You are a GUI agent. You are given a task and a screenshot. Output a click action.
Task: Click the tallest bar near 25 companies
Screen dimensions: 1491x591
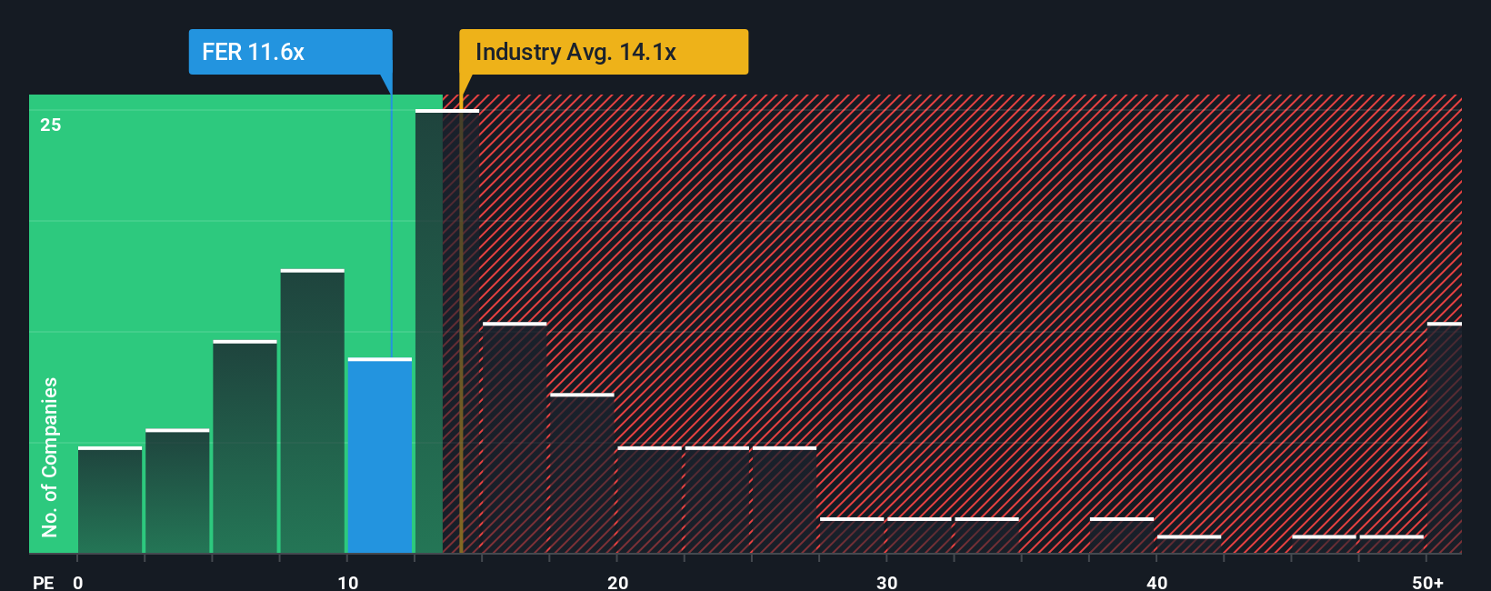[x=446, y=331]
